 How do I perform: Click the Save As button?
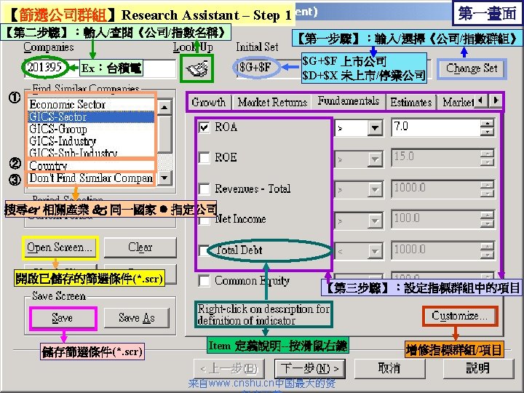coord(137,318)
